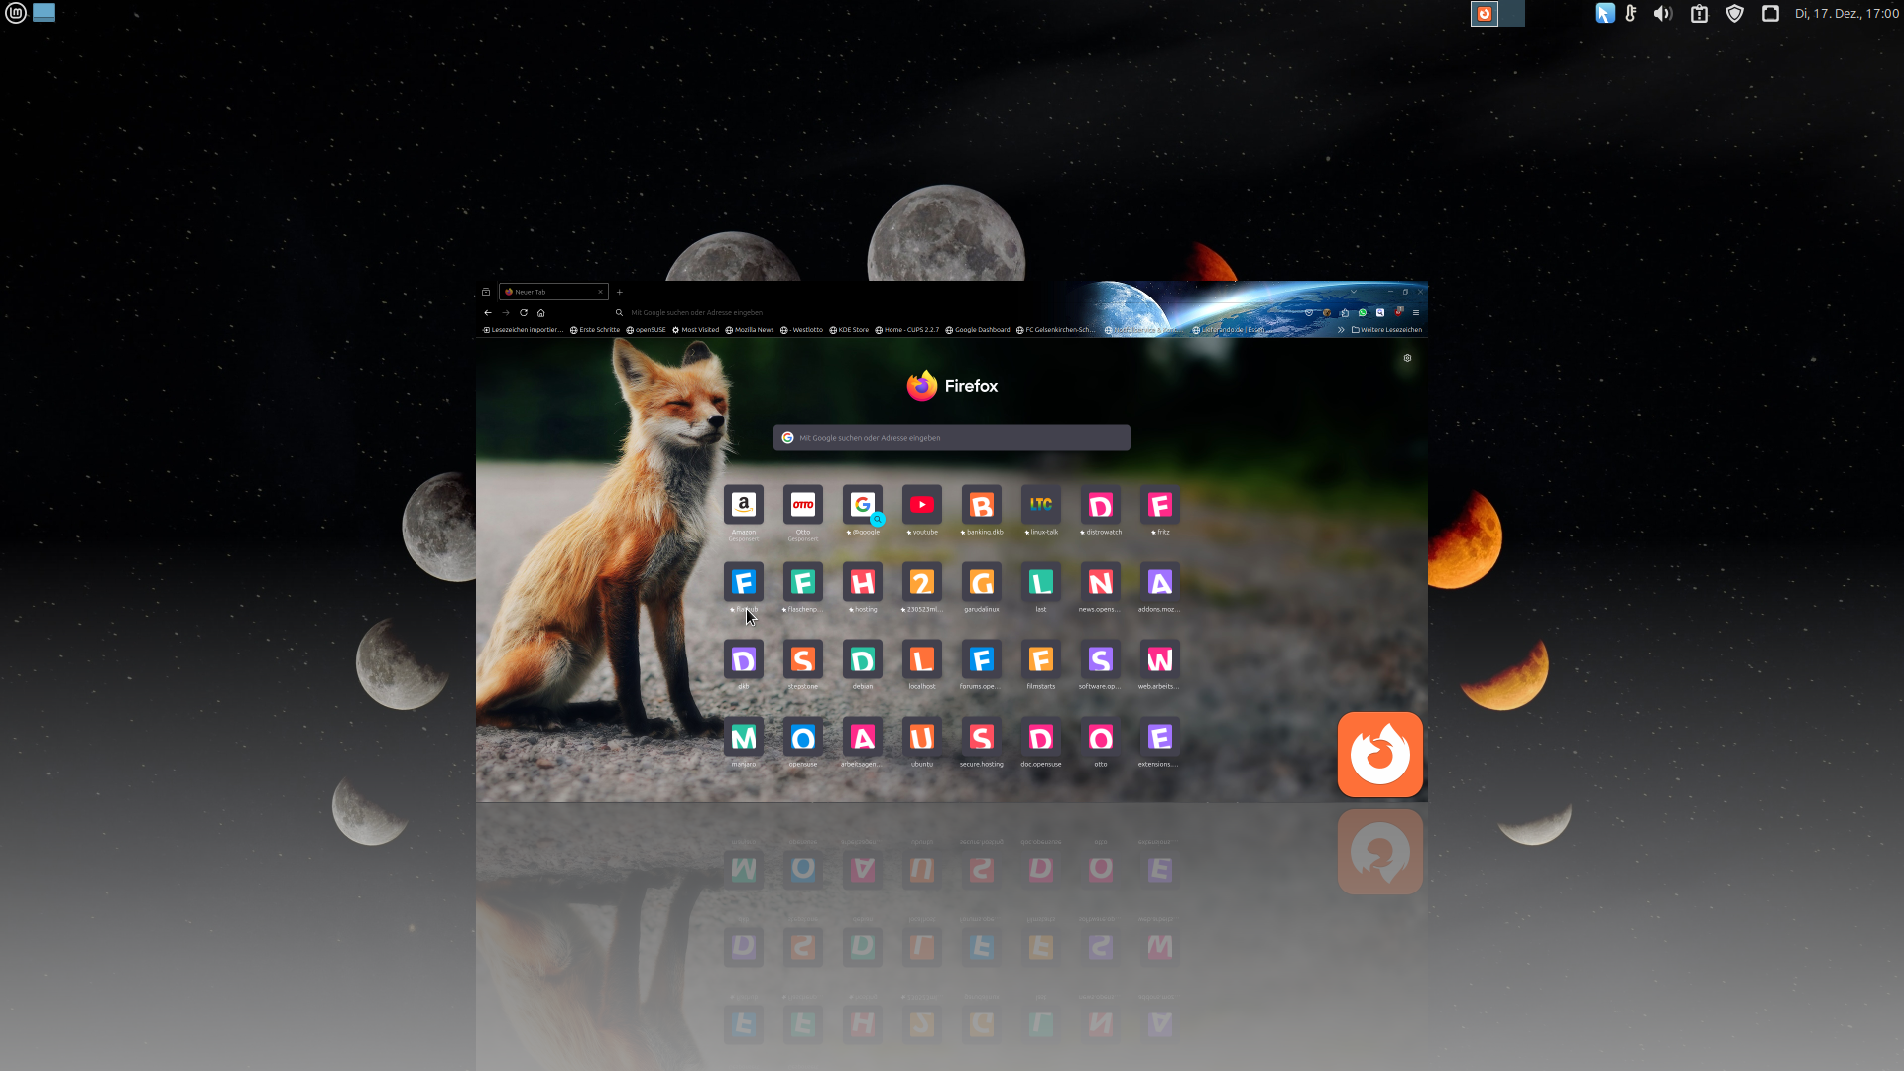Click the YouTube shortcut tile

coord(921,505)
